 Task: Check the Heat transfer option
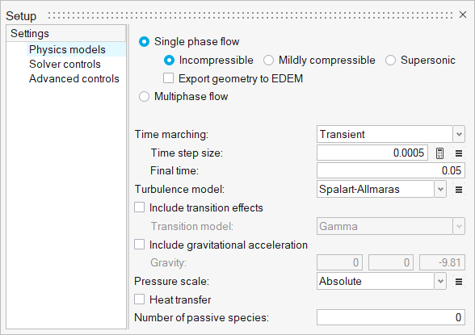[x=139, y=299]
